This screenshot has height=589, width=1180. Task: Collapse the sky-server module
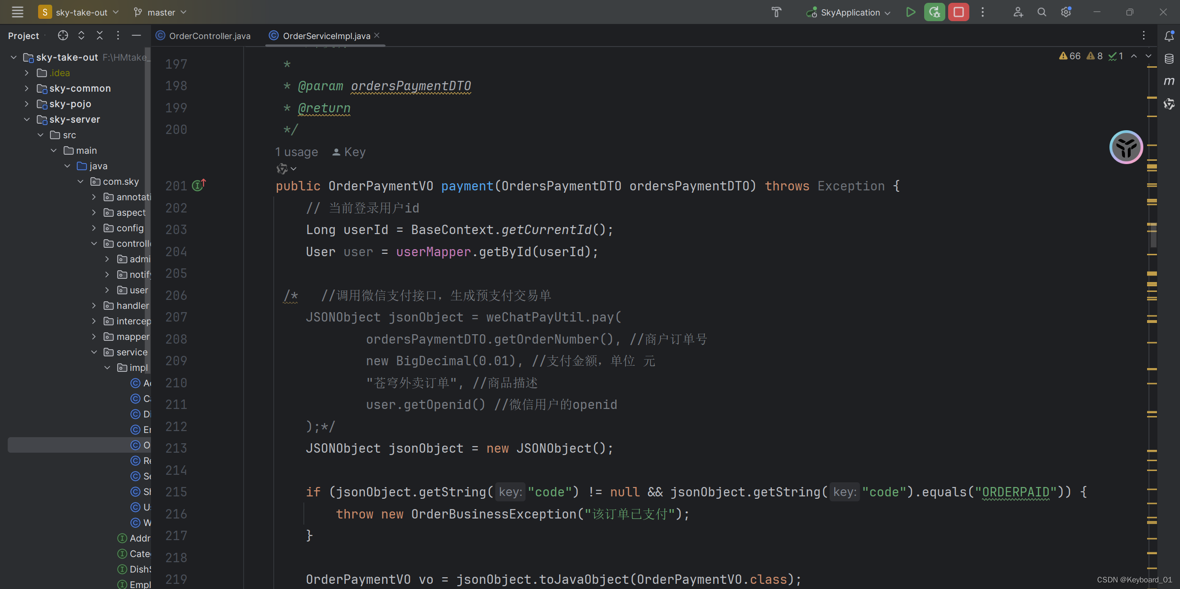27,119
